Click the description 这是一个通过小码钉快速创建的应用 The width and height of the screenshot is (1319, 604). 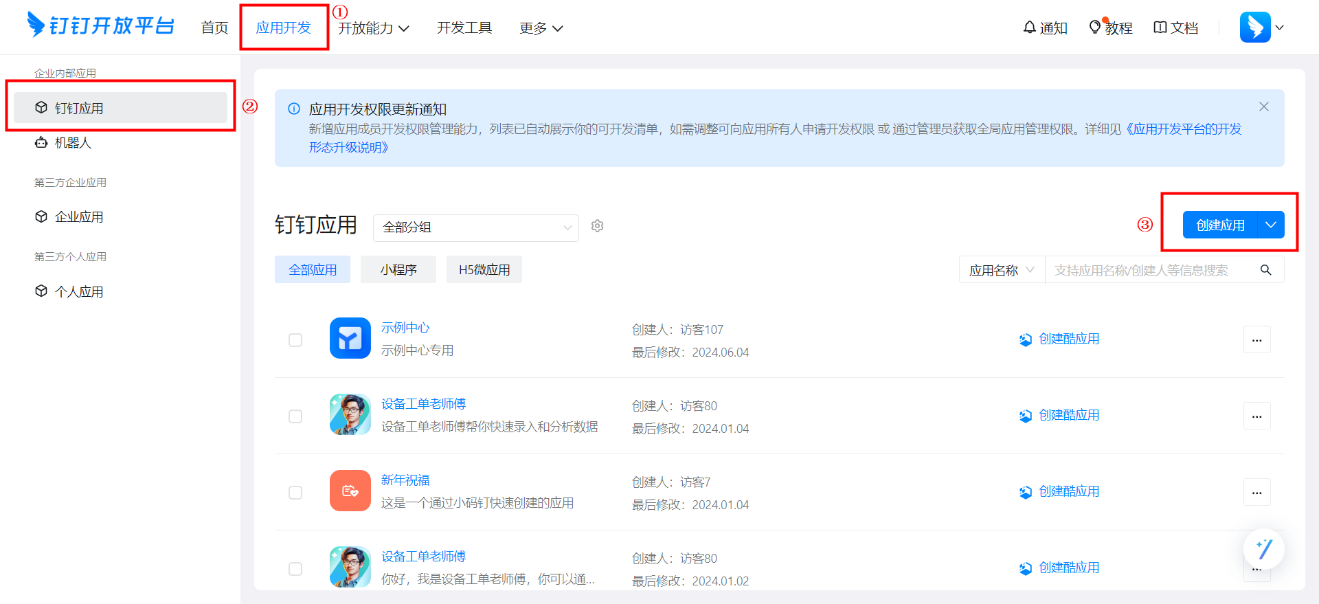click(x=477, y=503)
